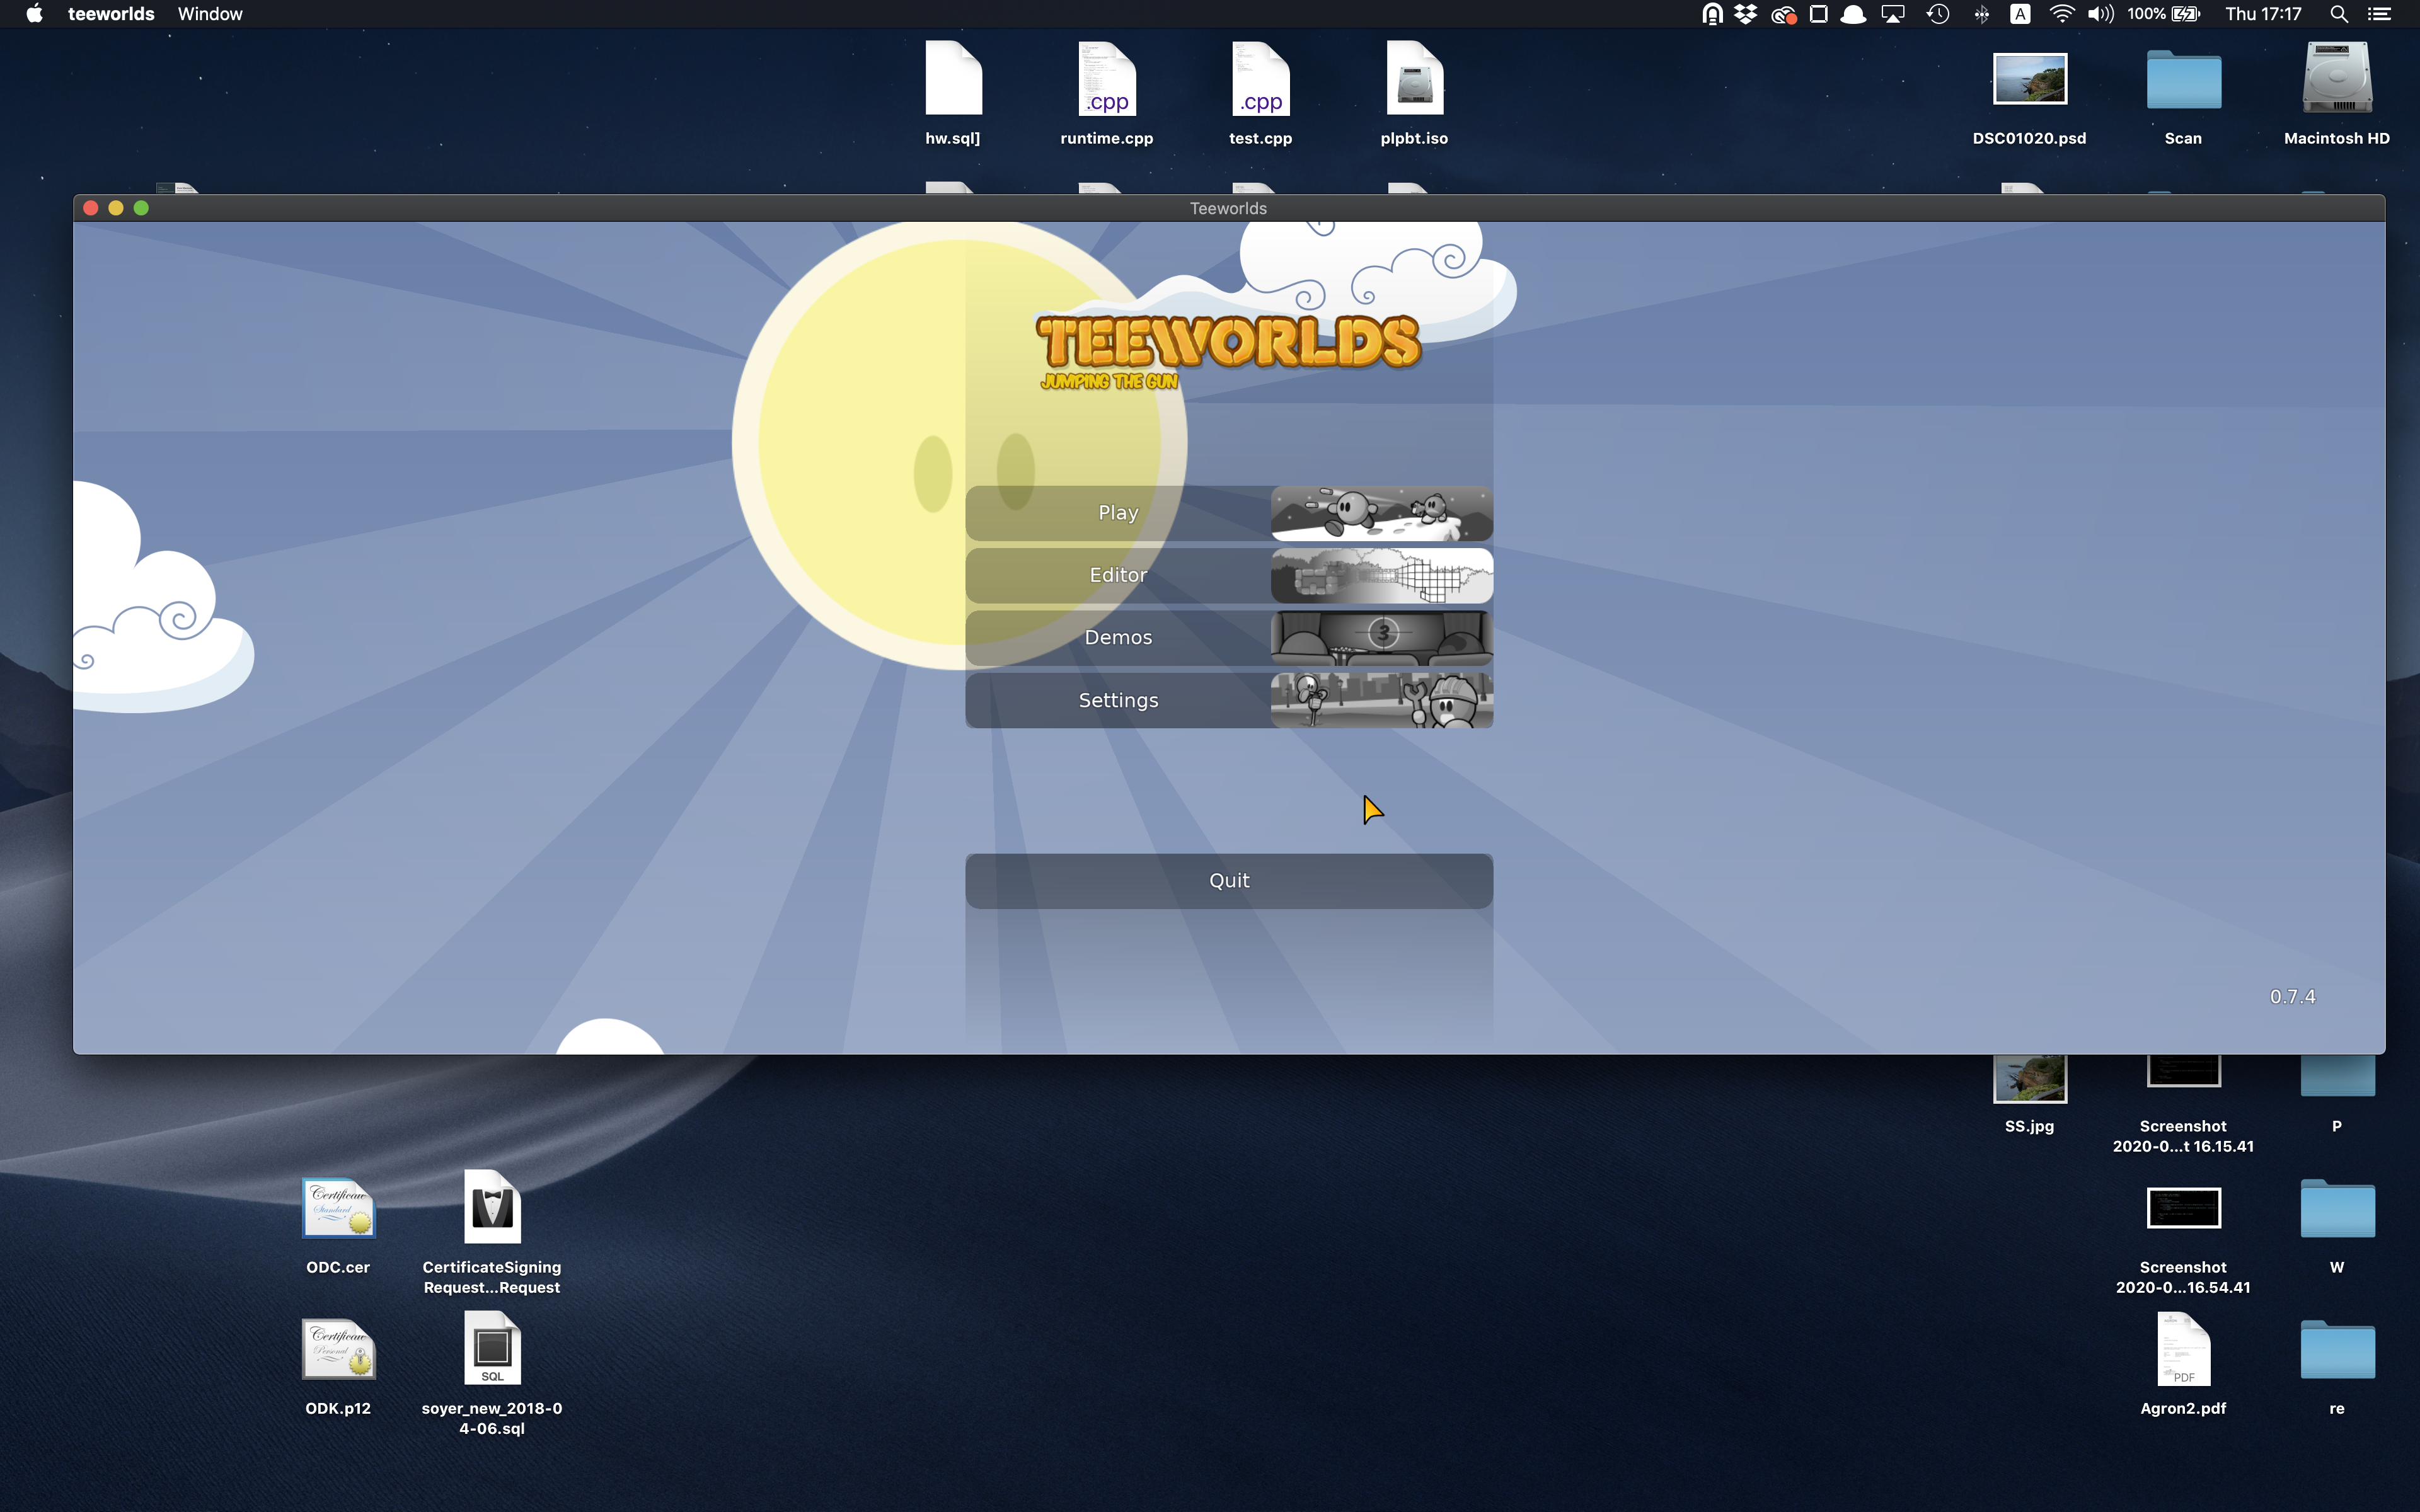Image resolution: width=2420 pixels, height=1512 pixels.
Task: Open the Bluetooth status menu
Action: coord(1981,14)
